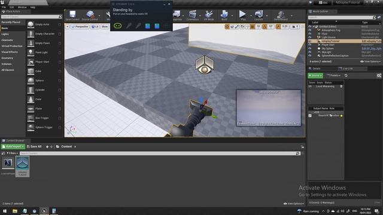Toggle visibility of Player Start actor
Screen dimensions: 383x215
tap(310, 45)
